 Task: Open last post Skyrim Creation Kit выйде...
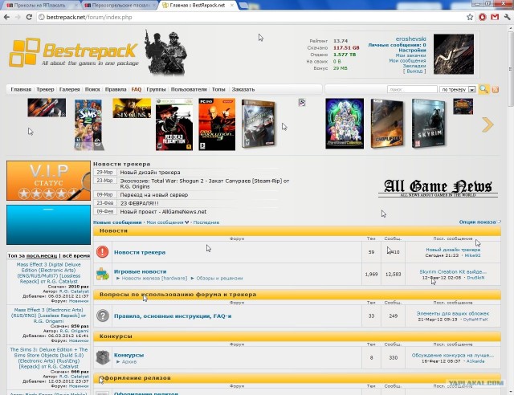click(x=453, y=271)
